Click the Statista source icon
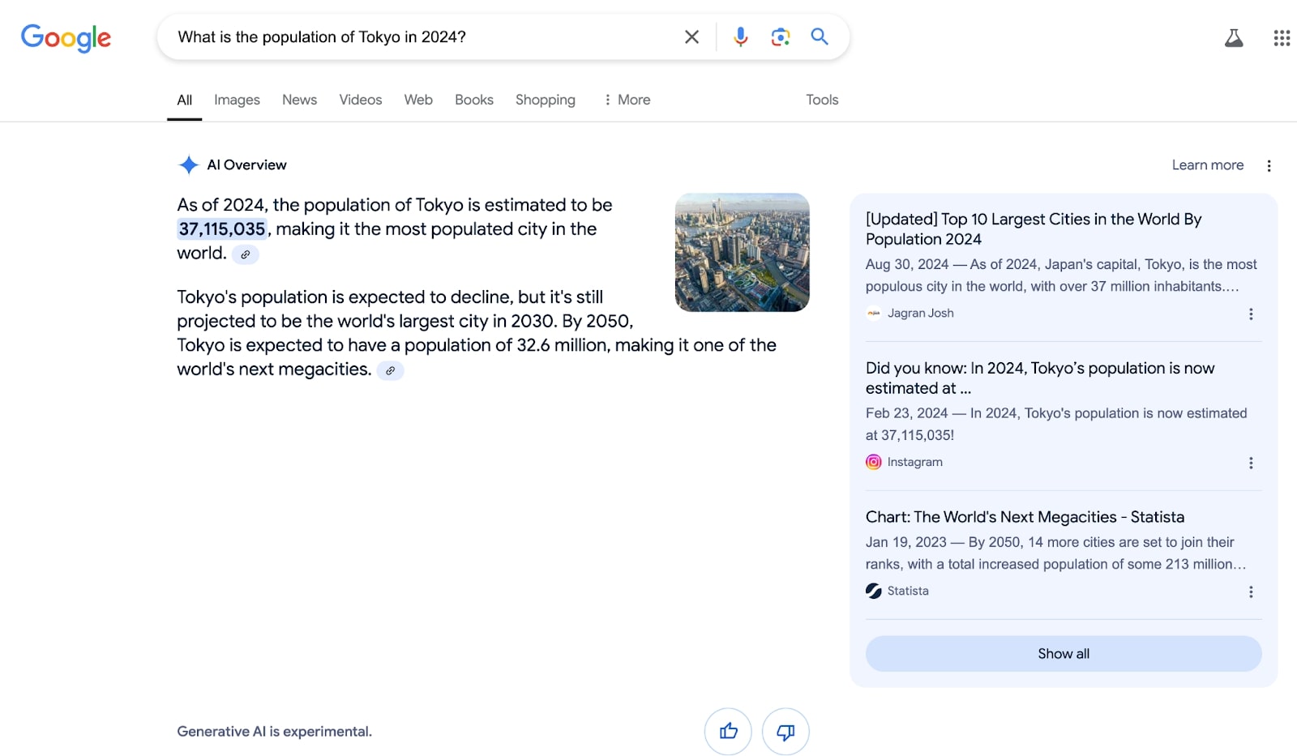Viewport: 1297px width, 756px height. [x=873, y=591]
